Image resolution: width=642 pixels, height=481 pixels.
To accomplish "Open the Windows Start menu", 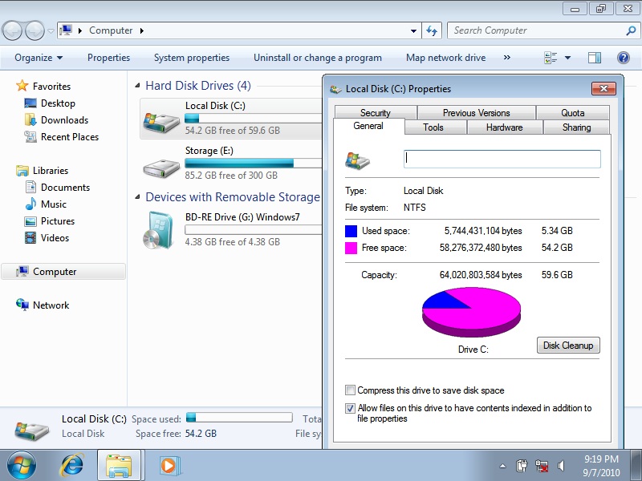I will 22,466.
